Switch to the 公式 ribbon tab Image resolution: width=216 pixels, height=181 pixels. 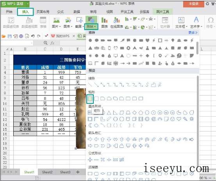pos(60,12)
